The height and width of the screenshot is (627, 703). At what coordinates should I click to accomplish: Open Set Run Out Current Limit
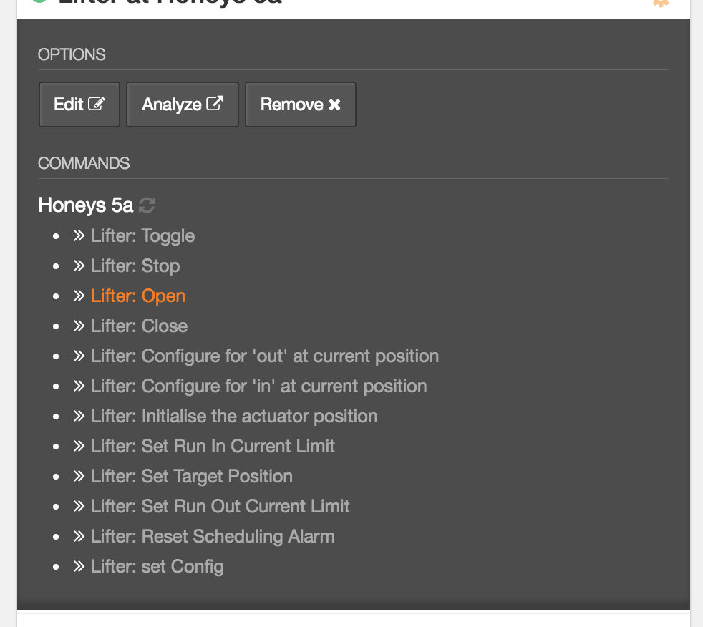pos(220,507)
